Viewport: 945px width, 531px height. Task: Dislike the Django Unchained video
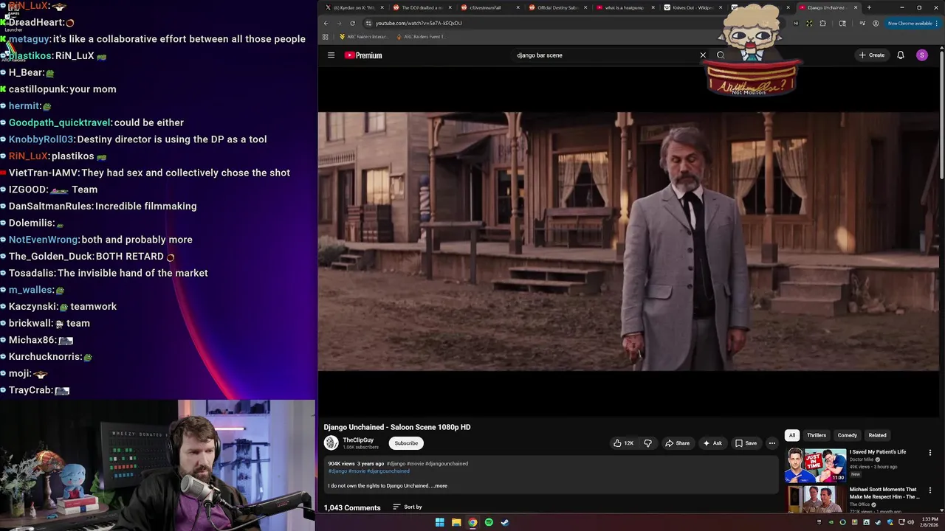pos(647,443)
